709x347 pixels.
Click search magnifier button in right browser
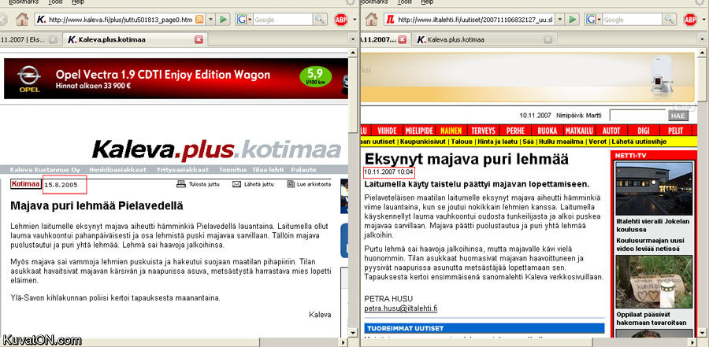pyautogui.click(x=669, y=20)
